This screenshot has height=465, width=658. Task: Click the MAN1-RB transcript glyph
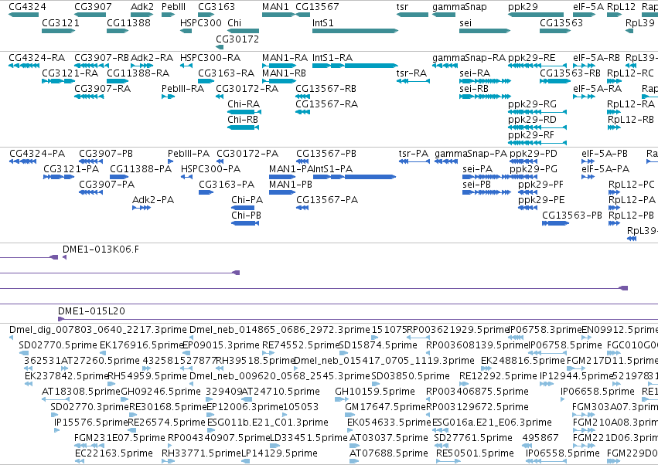pyautogui.click(x=279, y=81)
